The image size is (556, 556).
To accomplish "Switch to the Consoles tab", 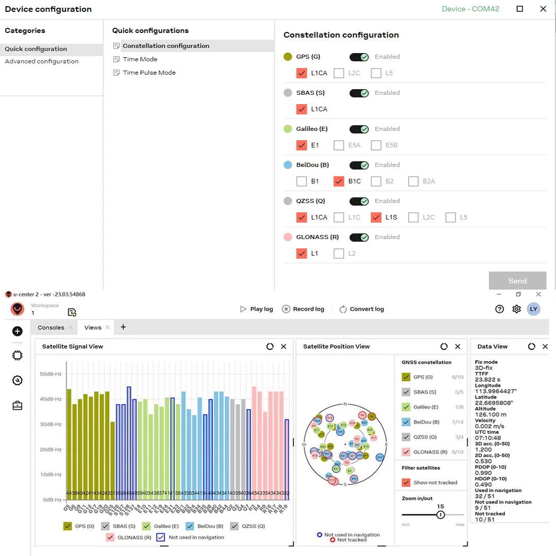I will click(x=51, y=328).
